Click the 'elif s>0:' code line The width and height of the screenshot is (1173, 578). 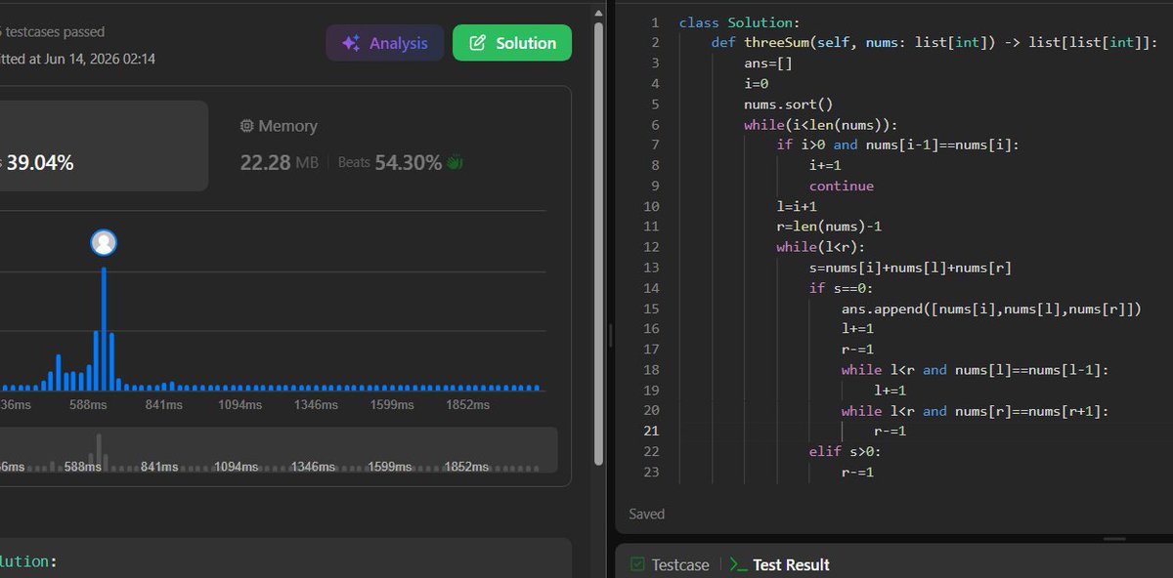pyautogui.click(x=845, y=451)
